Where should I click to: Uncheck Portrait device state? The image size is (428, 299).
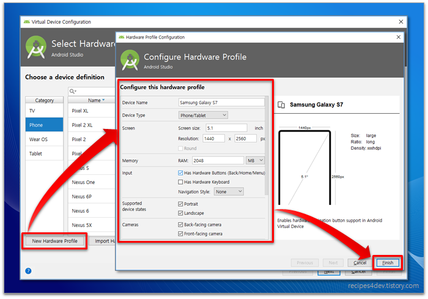click(x=180, y=204)
